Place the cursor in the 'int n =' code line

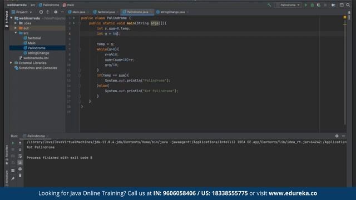[108, 33]
